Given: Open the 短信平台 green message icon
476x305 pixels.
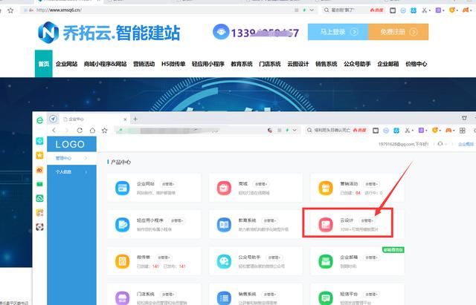Looking at the screenshot, I should click(326, 298).
